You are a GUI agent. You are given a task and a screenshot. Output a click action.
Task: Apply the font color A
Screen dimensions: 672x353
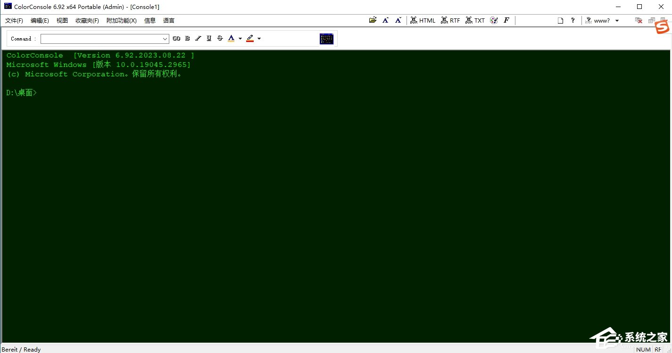pyautogui.click(x=231, y=39)
